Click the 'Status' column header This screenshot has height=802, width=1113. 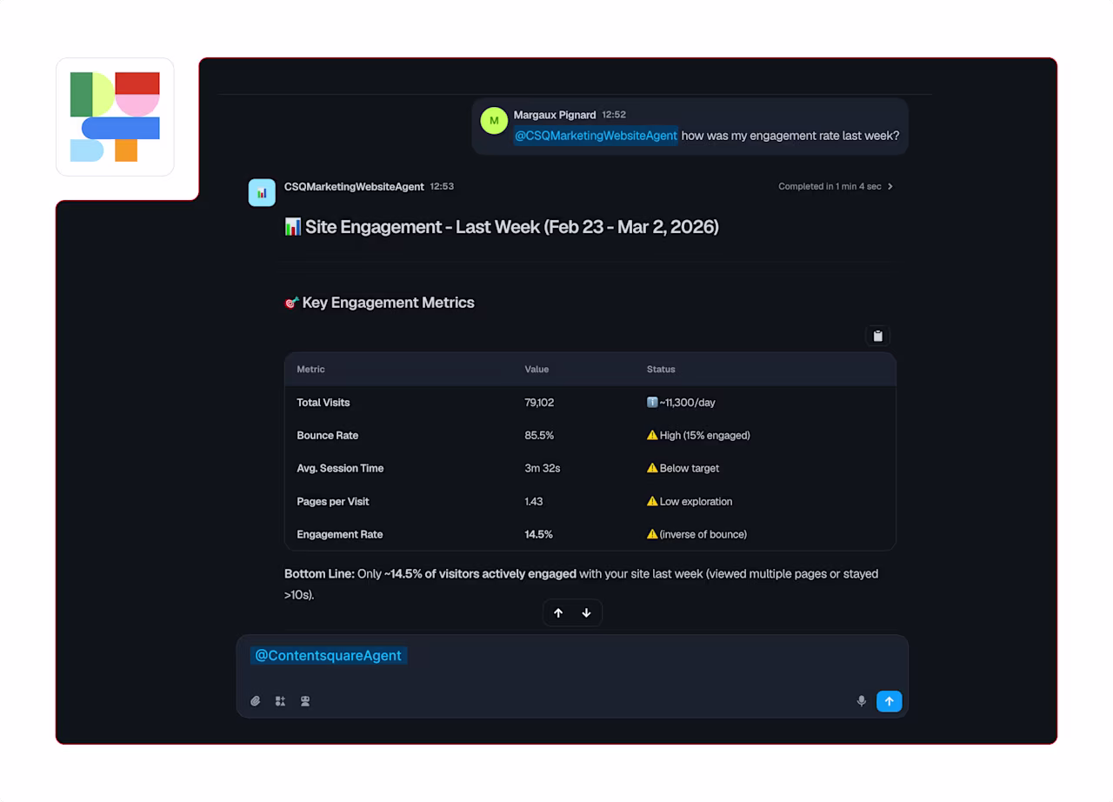click(x=661, y=369)
